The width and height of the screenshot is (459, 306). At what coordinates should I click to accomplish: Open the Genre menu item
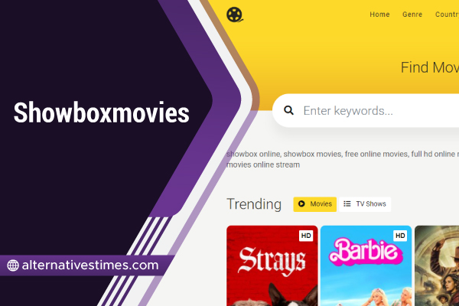click(412, 15)
